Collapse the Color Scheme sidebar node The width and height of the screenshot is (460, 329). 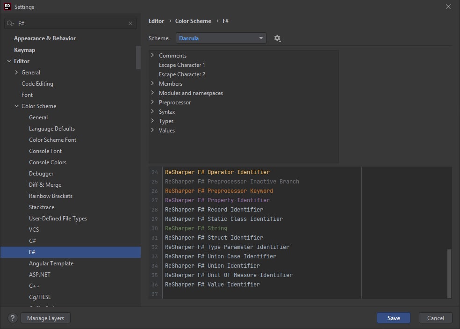[x=16, y=106]
